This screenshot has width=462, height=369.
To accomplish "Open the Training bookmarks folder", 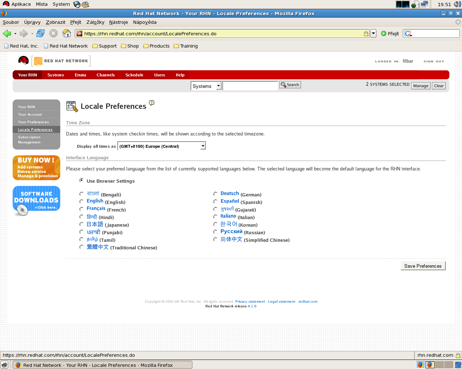I will tap(186, 46).
